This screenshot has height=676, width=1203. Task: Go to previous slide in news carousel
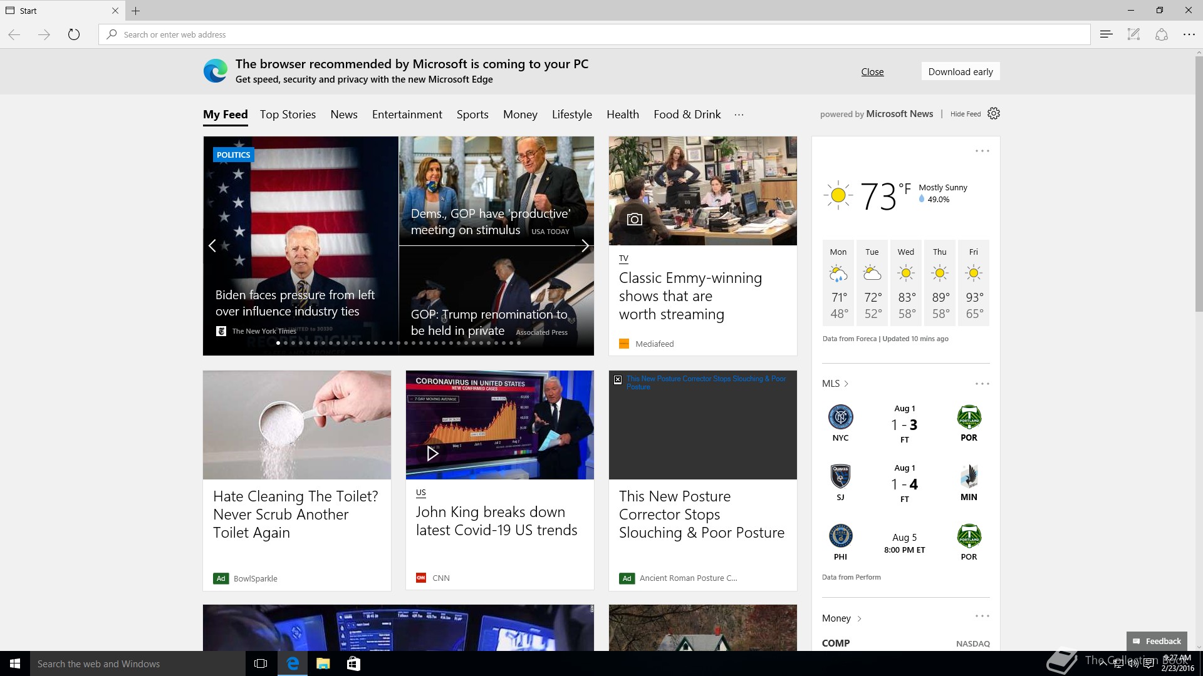click(x=212, y=245)
